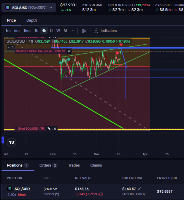184x200 pixels.
Task: Select the D daily timeframe
Action: [x=51, y=30]
